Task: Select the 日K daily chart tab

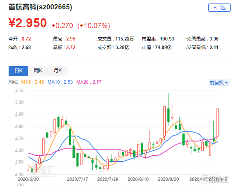Action: coord(18,71)
